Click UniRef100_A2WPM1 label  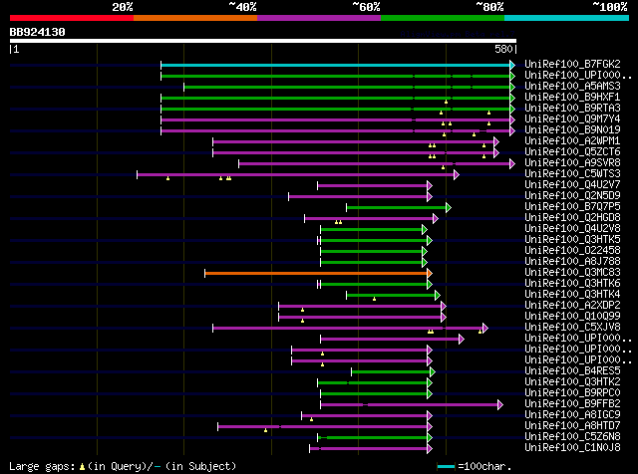tap(572, 141)
